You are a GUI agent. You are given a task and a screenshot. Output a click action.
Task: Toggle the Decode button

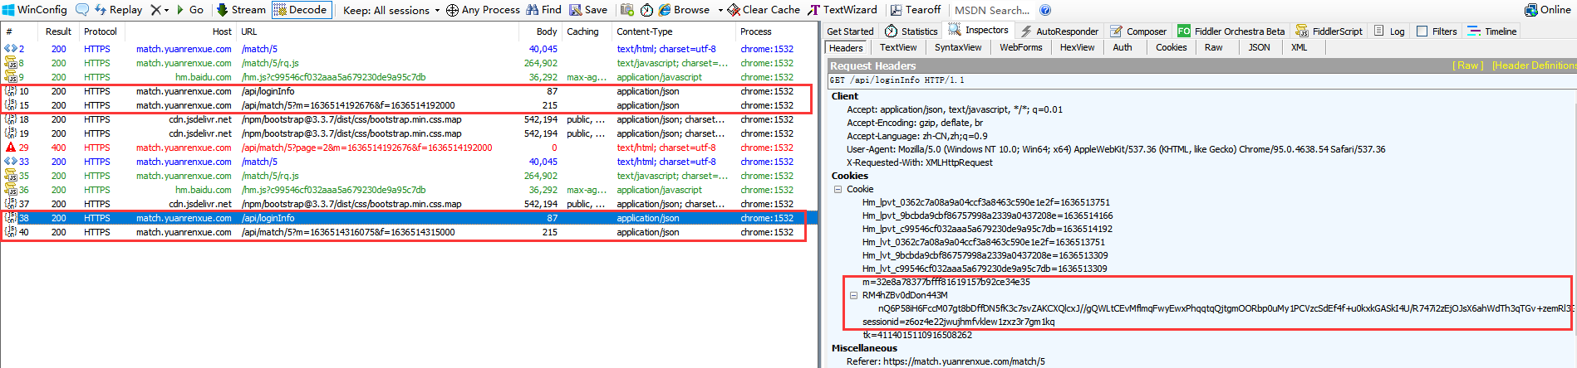coord(280,10)
